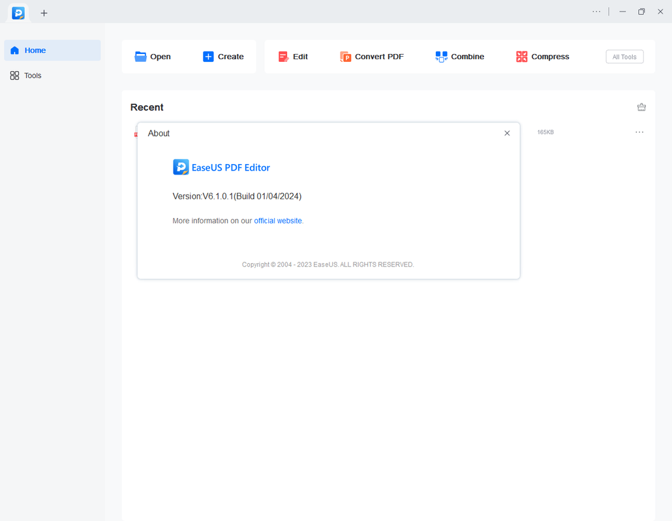Click the Create button

click(x=223, y=57)
